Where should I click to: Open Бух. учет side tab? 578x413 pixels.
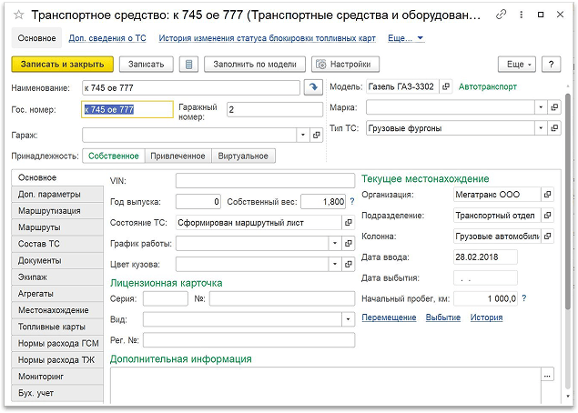(57, 393)
